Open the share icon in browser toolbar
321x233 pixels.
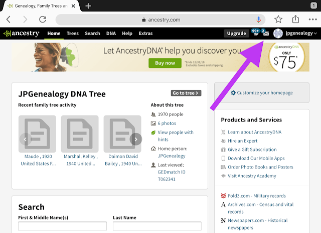click(295, 19)
